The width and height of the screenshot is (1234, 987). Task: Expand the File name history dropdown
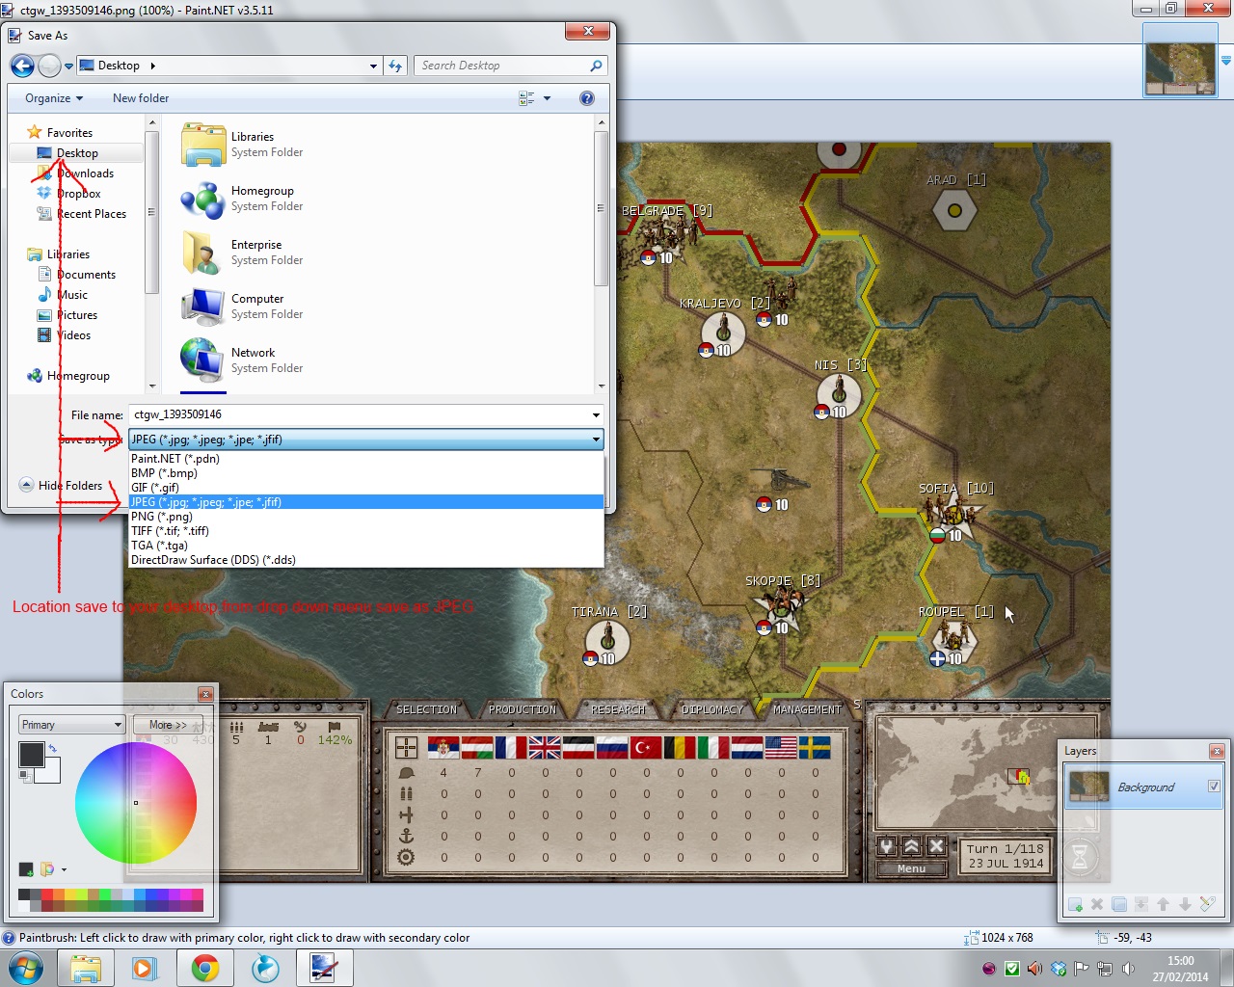596,415
